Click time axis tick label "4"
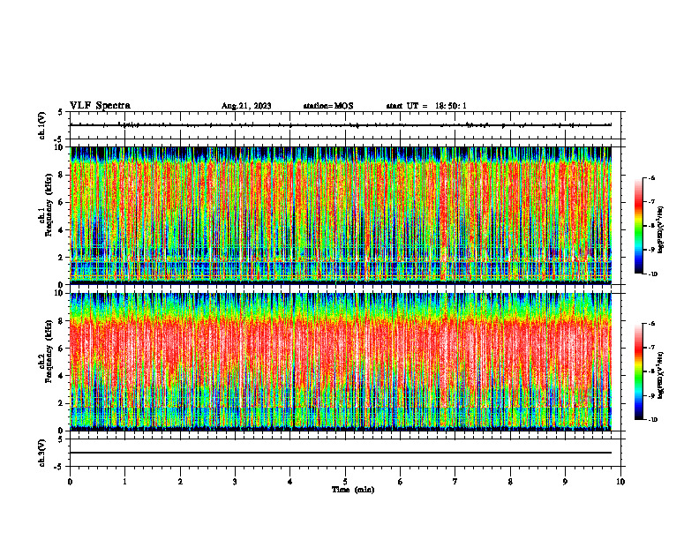This screenshot has width=699, height=540. pyautogui.click(x=290, y=482)
